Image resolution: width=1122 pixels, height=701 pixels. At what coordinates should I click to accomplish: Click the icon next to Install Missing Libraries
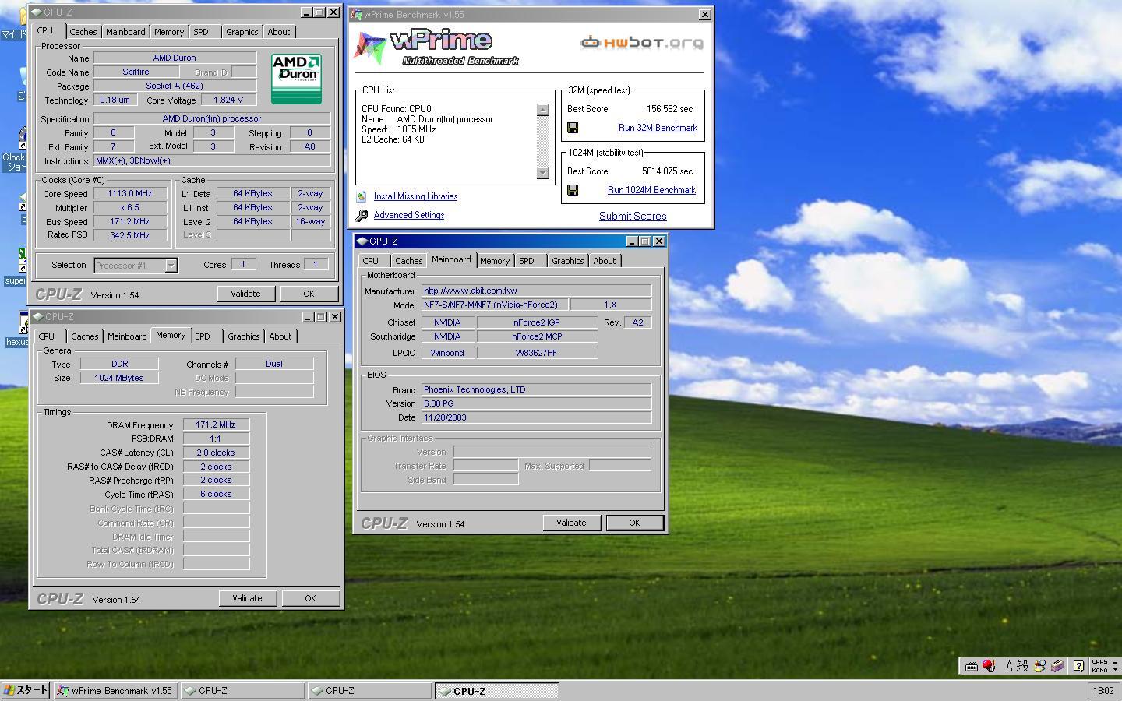pyautogui.click(x=361, y=197)
